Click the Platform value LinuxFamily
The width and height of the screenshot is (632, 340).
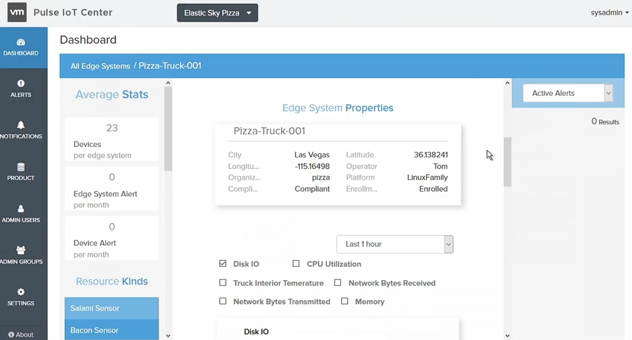pos(427,178)
